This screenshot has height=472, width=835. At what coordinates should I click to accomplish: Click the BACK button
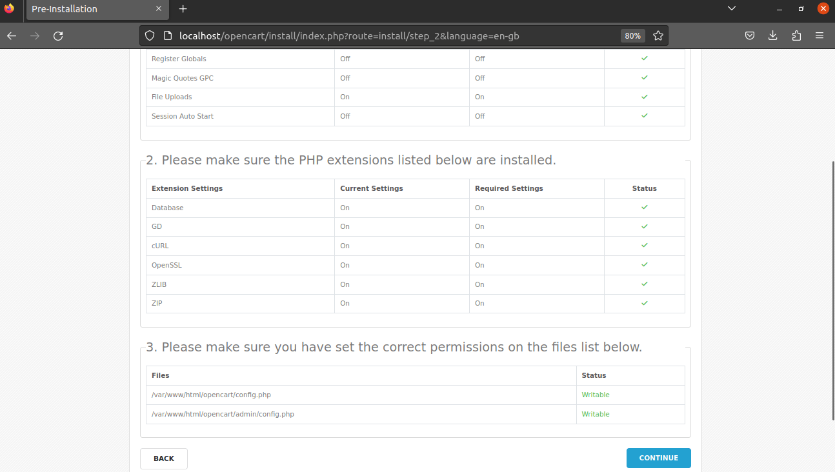pyautogui.click(x=164, y=458)
